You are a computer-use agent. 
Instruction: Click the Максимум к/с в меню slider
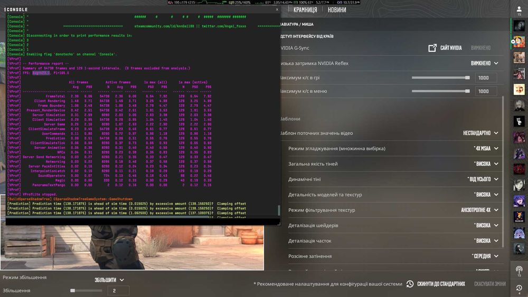[440, 91]
